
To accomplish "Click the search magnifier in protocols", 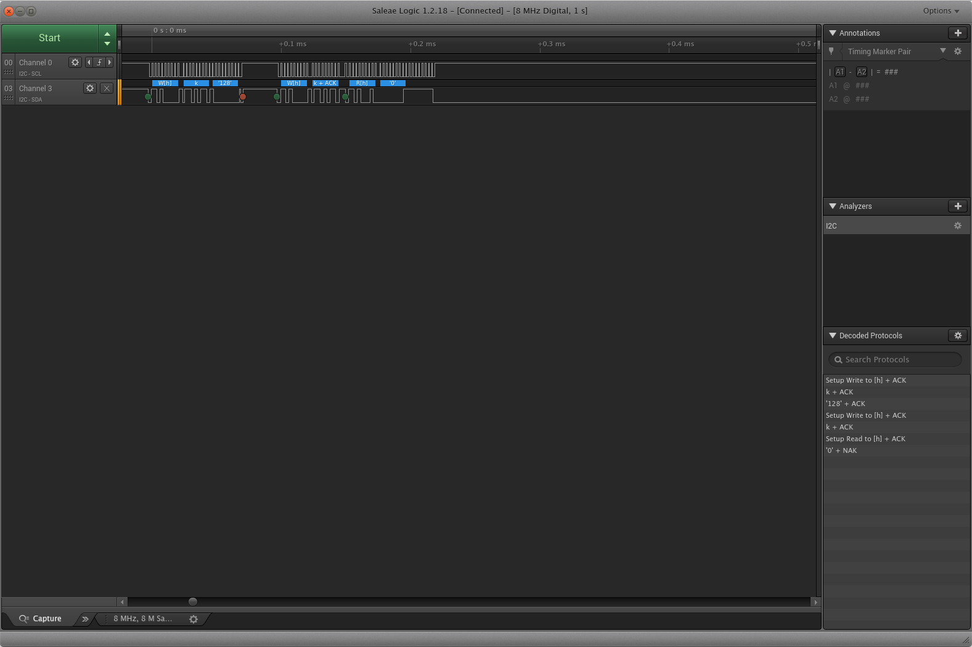I will click(838, 360).
